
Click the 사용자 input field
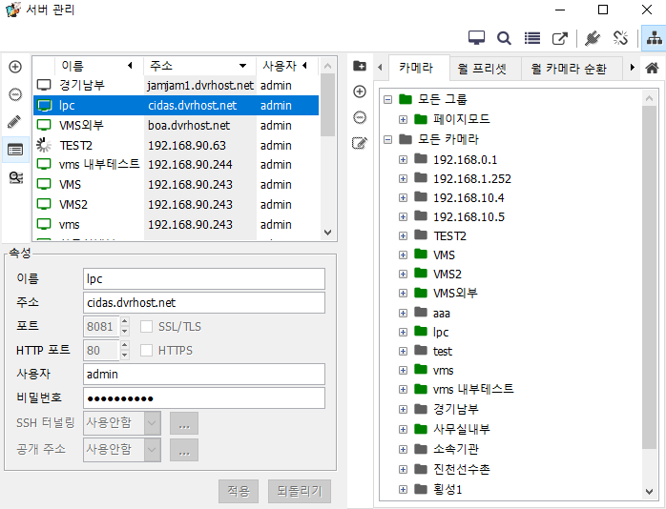(204, 374)
